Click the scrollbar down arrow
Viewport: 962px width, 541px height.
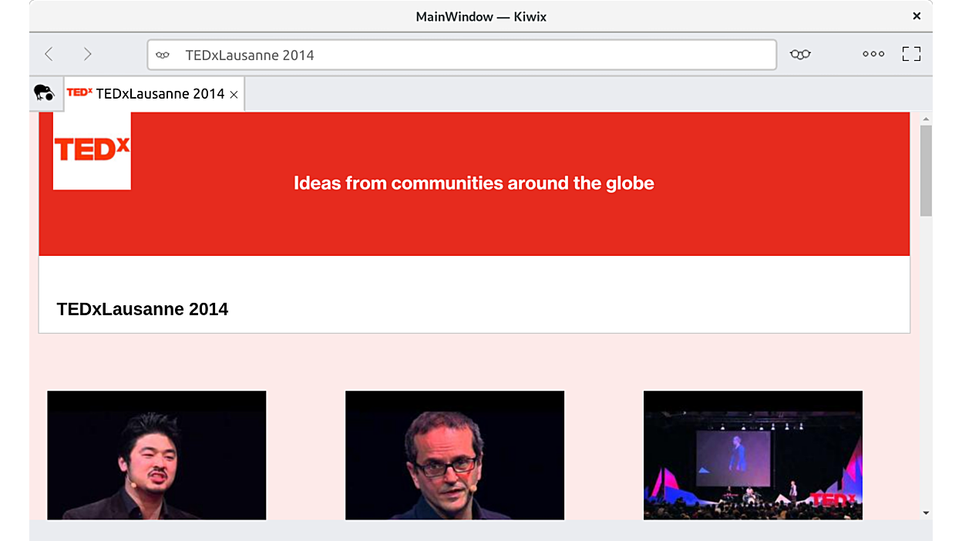click(926, 512)
